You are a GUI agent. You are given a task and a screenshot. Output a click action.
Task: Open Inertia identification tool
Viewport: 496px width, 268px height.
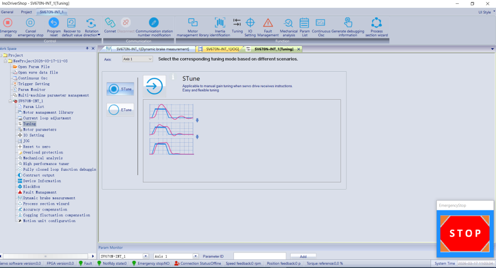click(220, 23)
